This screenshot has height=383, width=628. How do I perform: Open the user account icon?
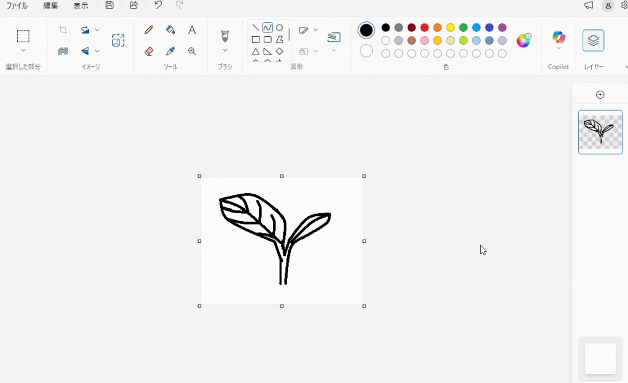tap(608, 6)
